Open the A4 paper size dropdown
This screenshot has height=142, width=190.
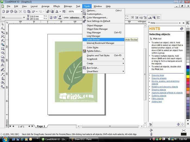tap(24, 18)
